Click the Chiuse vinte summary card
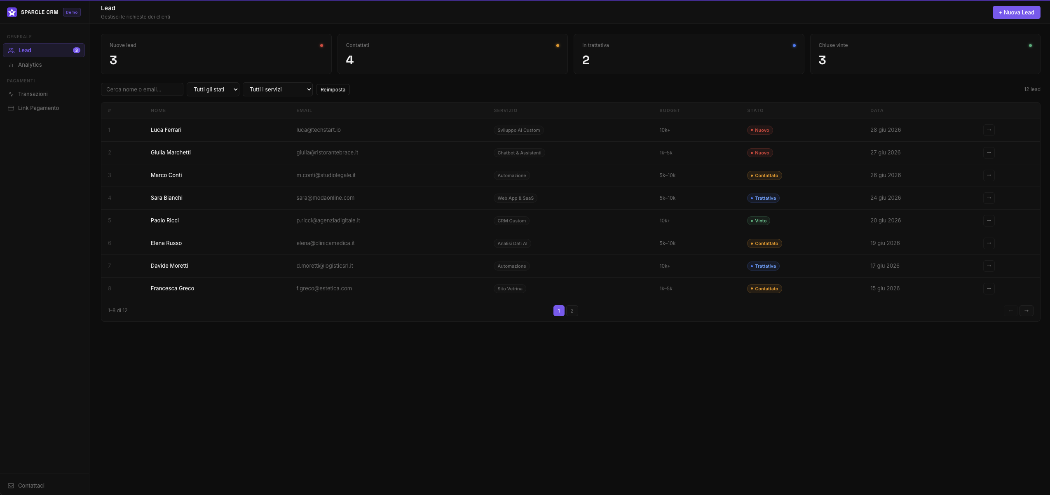Image resolution: width=1050 pixels, height=495 pixels. point(925,54)
